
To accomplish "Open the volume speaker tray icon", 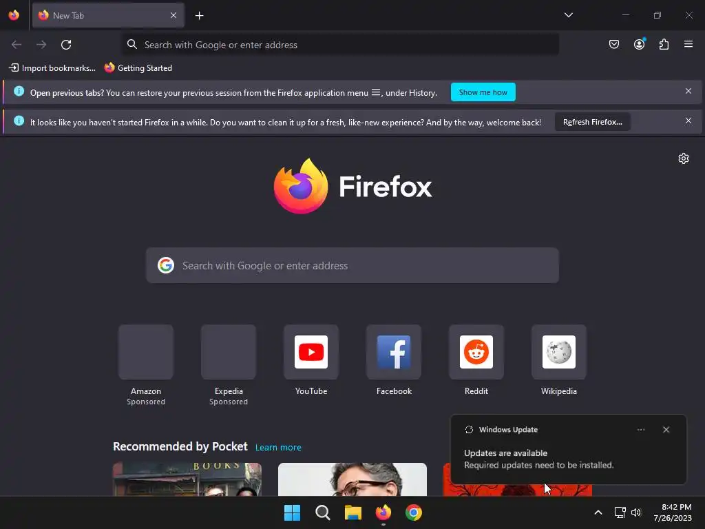I will pyautogui.click(x=635, y=512).
